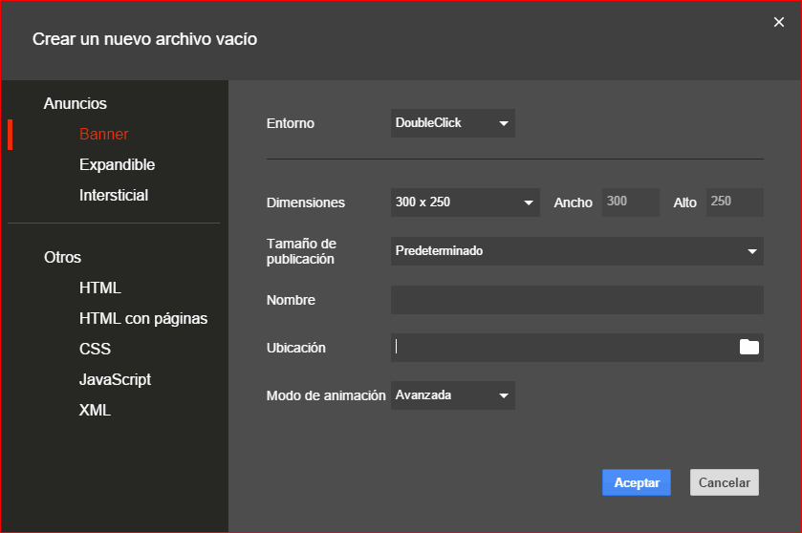802x533 pixels.
Task: Select the Expandible ad type
Action: (x=117, y=164)
